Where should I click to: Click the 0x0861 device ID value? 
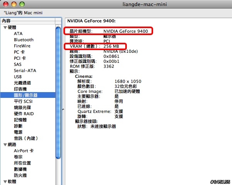click(111, 56)
